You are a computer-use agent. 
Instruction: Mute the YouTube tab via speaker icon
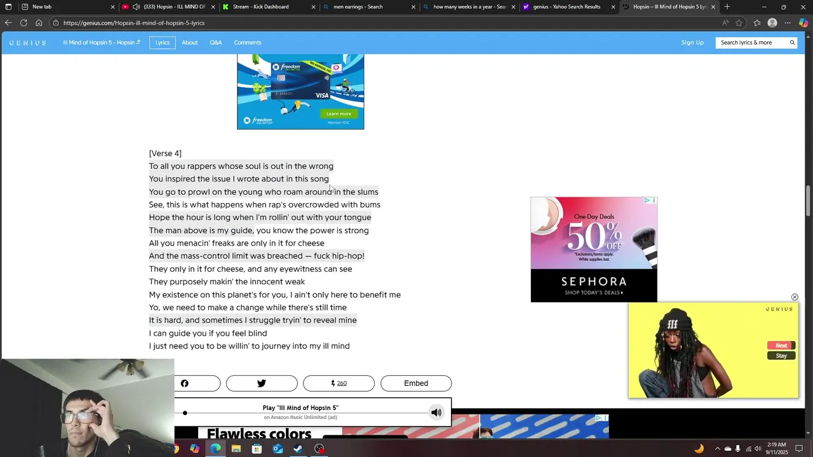tap(136, 7)
